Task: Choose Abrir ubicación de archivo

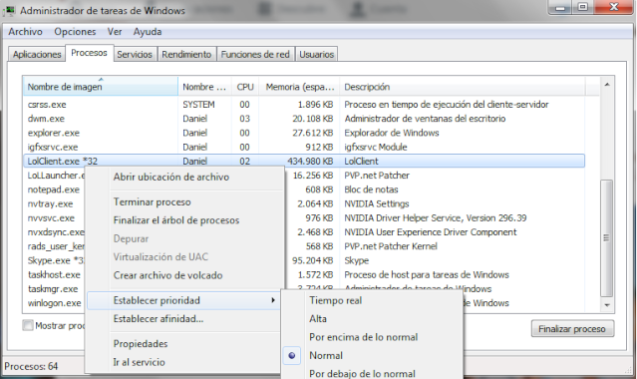Action: tap(171, 177)
